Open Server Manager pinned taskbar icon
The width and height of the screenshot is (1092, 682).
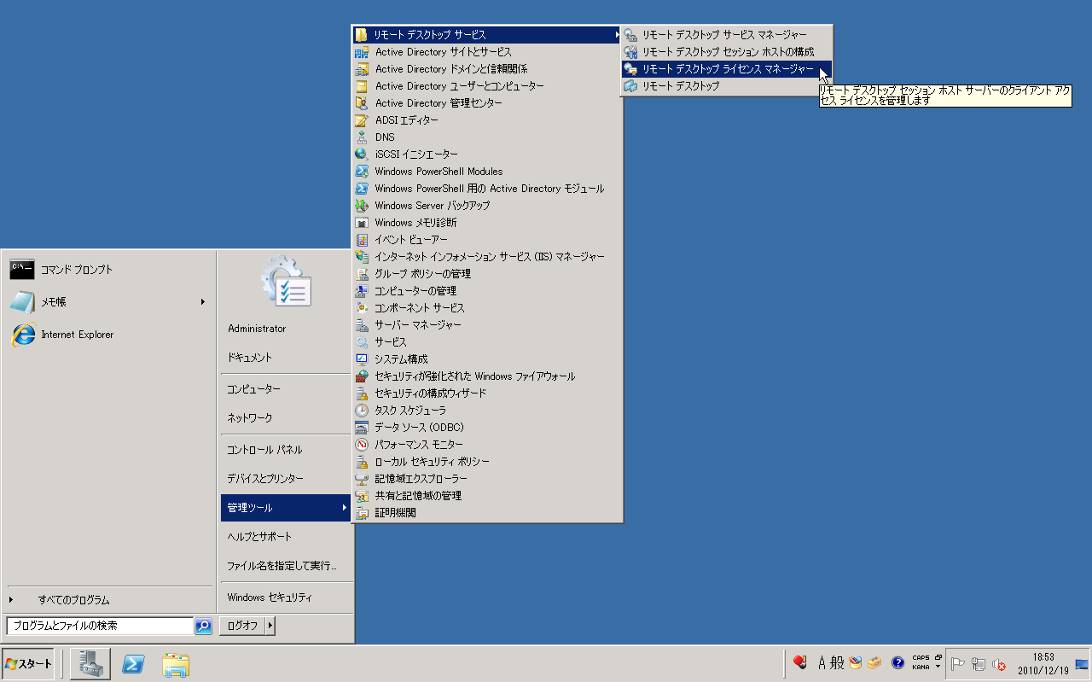(x=90, y=664)
